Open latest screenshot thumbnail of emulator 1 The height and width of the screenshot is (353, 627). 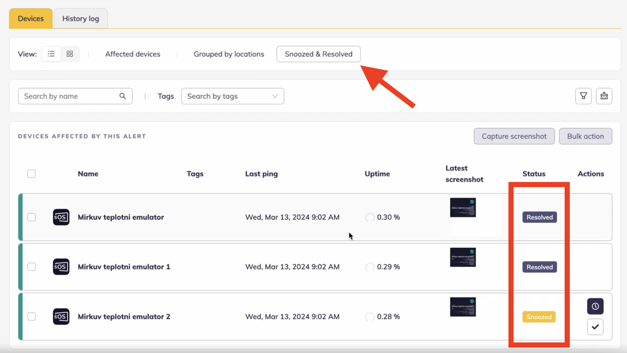[463, 257]
